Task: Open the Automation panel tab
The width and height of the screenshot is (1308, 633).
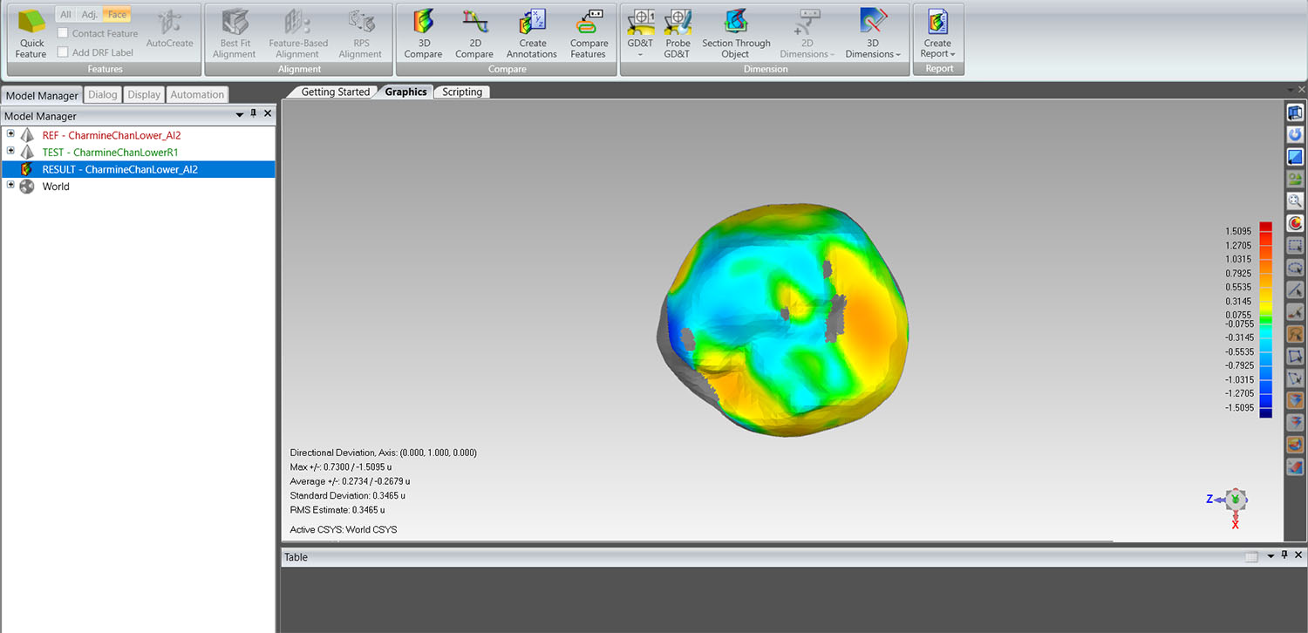Action: [197, 94]
